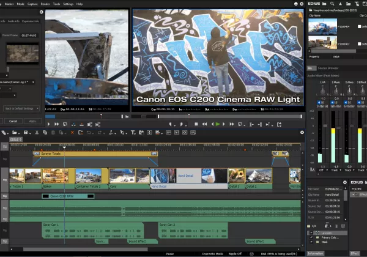This screenshot has height=257, width=367.
Task: Stop playback in the recorder monitor
Action: pos(196,124)
